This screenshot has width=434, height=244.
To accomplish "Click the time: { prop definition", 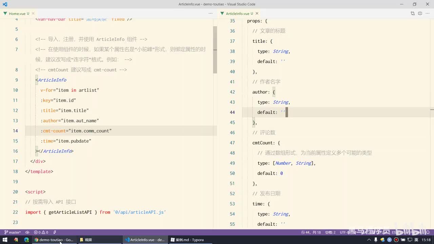I will point(261,204).
